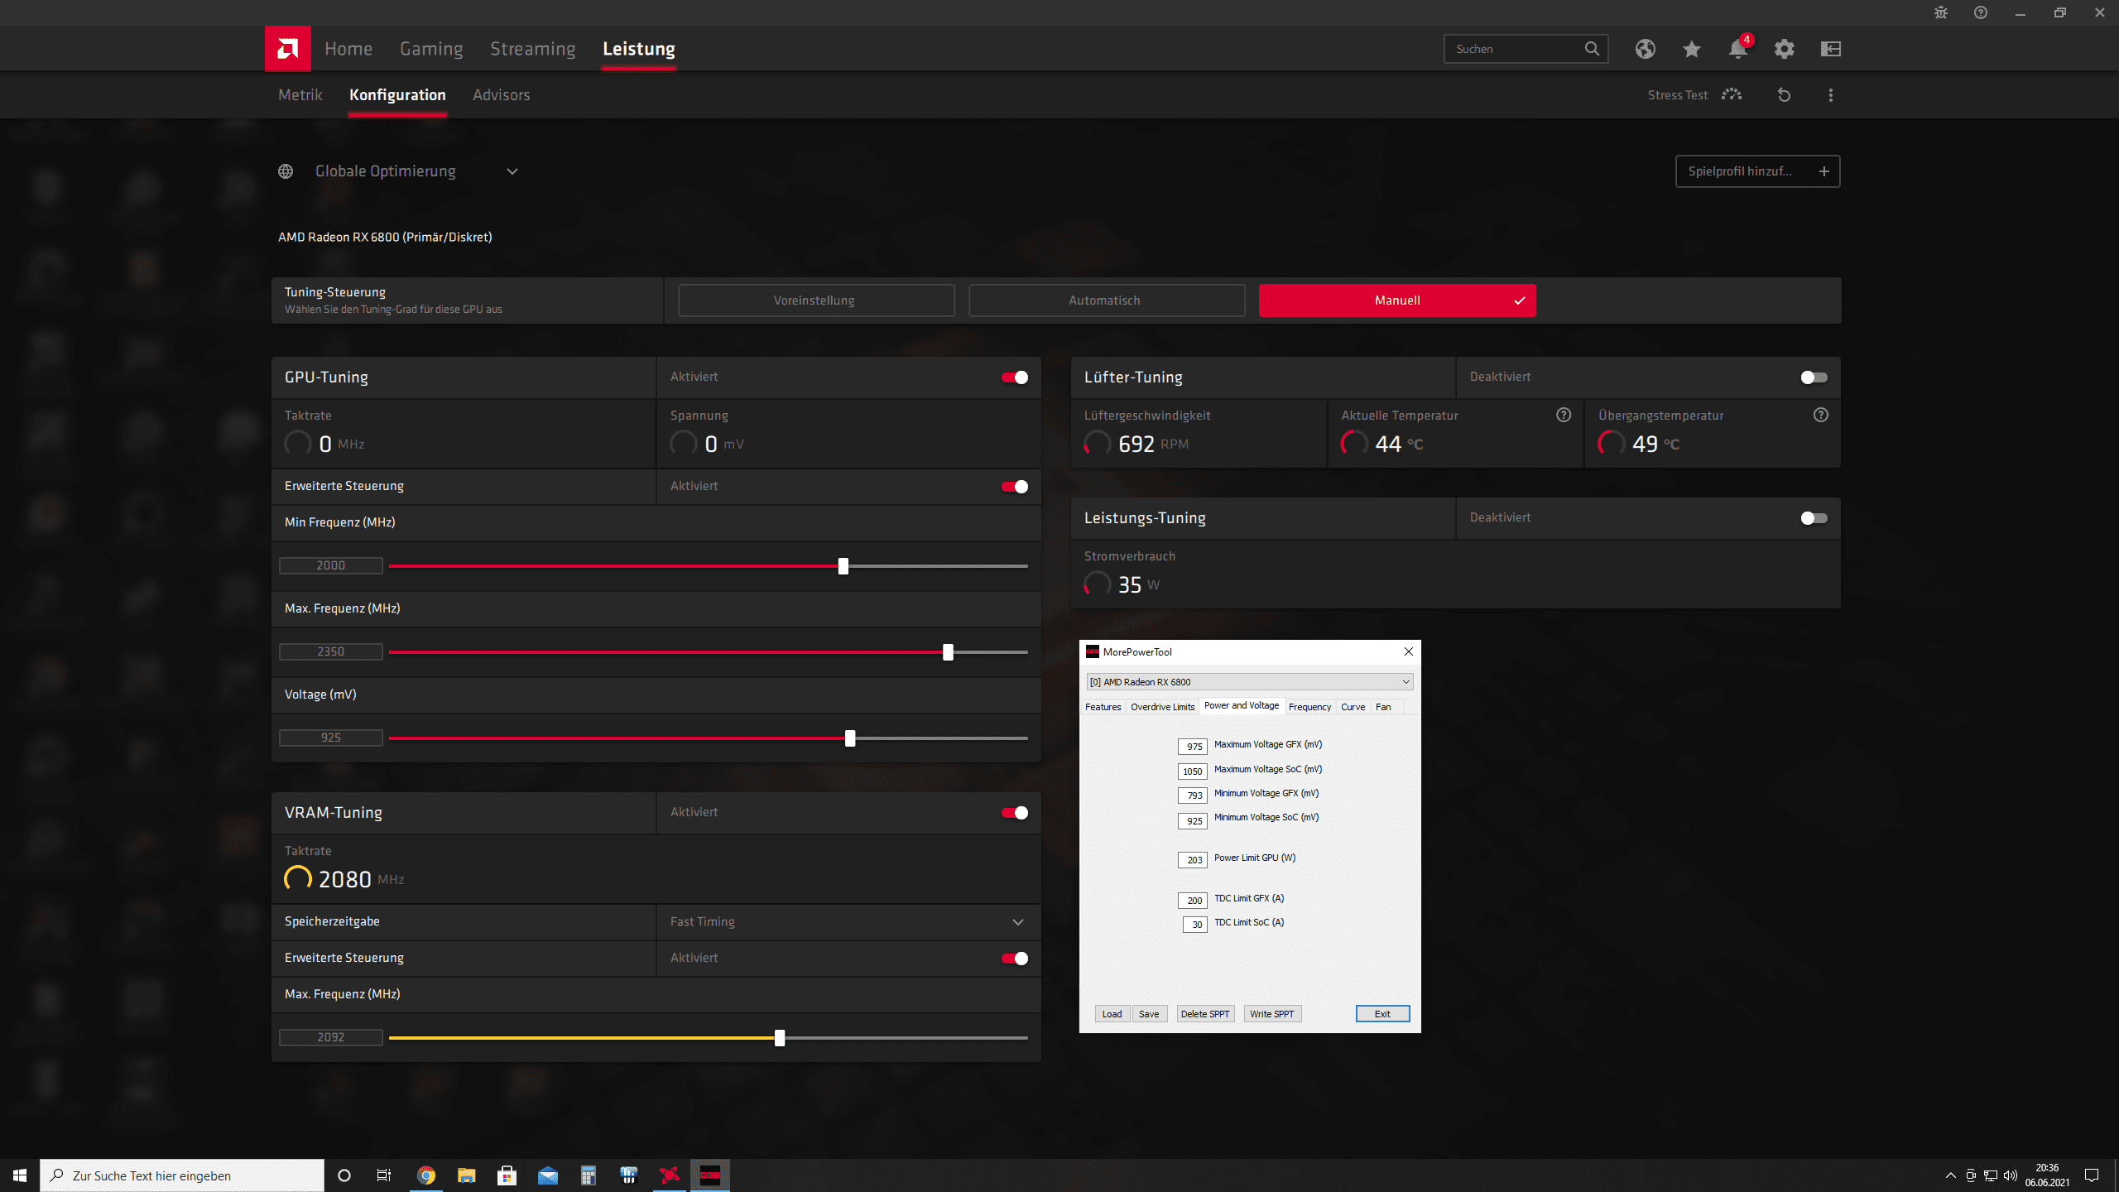Viewport: 2119px width, 1192px height.
Task: Click the GPU Voltage (mV) slider handle
Action: [x=850, y=738]
